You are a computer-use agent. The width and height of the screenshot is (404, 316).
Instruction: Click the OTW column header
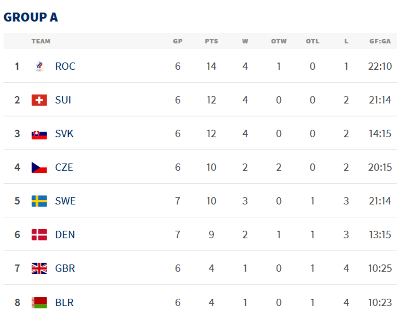point(279,41)
